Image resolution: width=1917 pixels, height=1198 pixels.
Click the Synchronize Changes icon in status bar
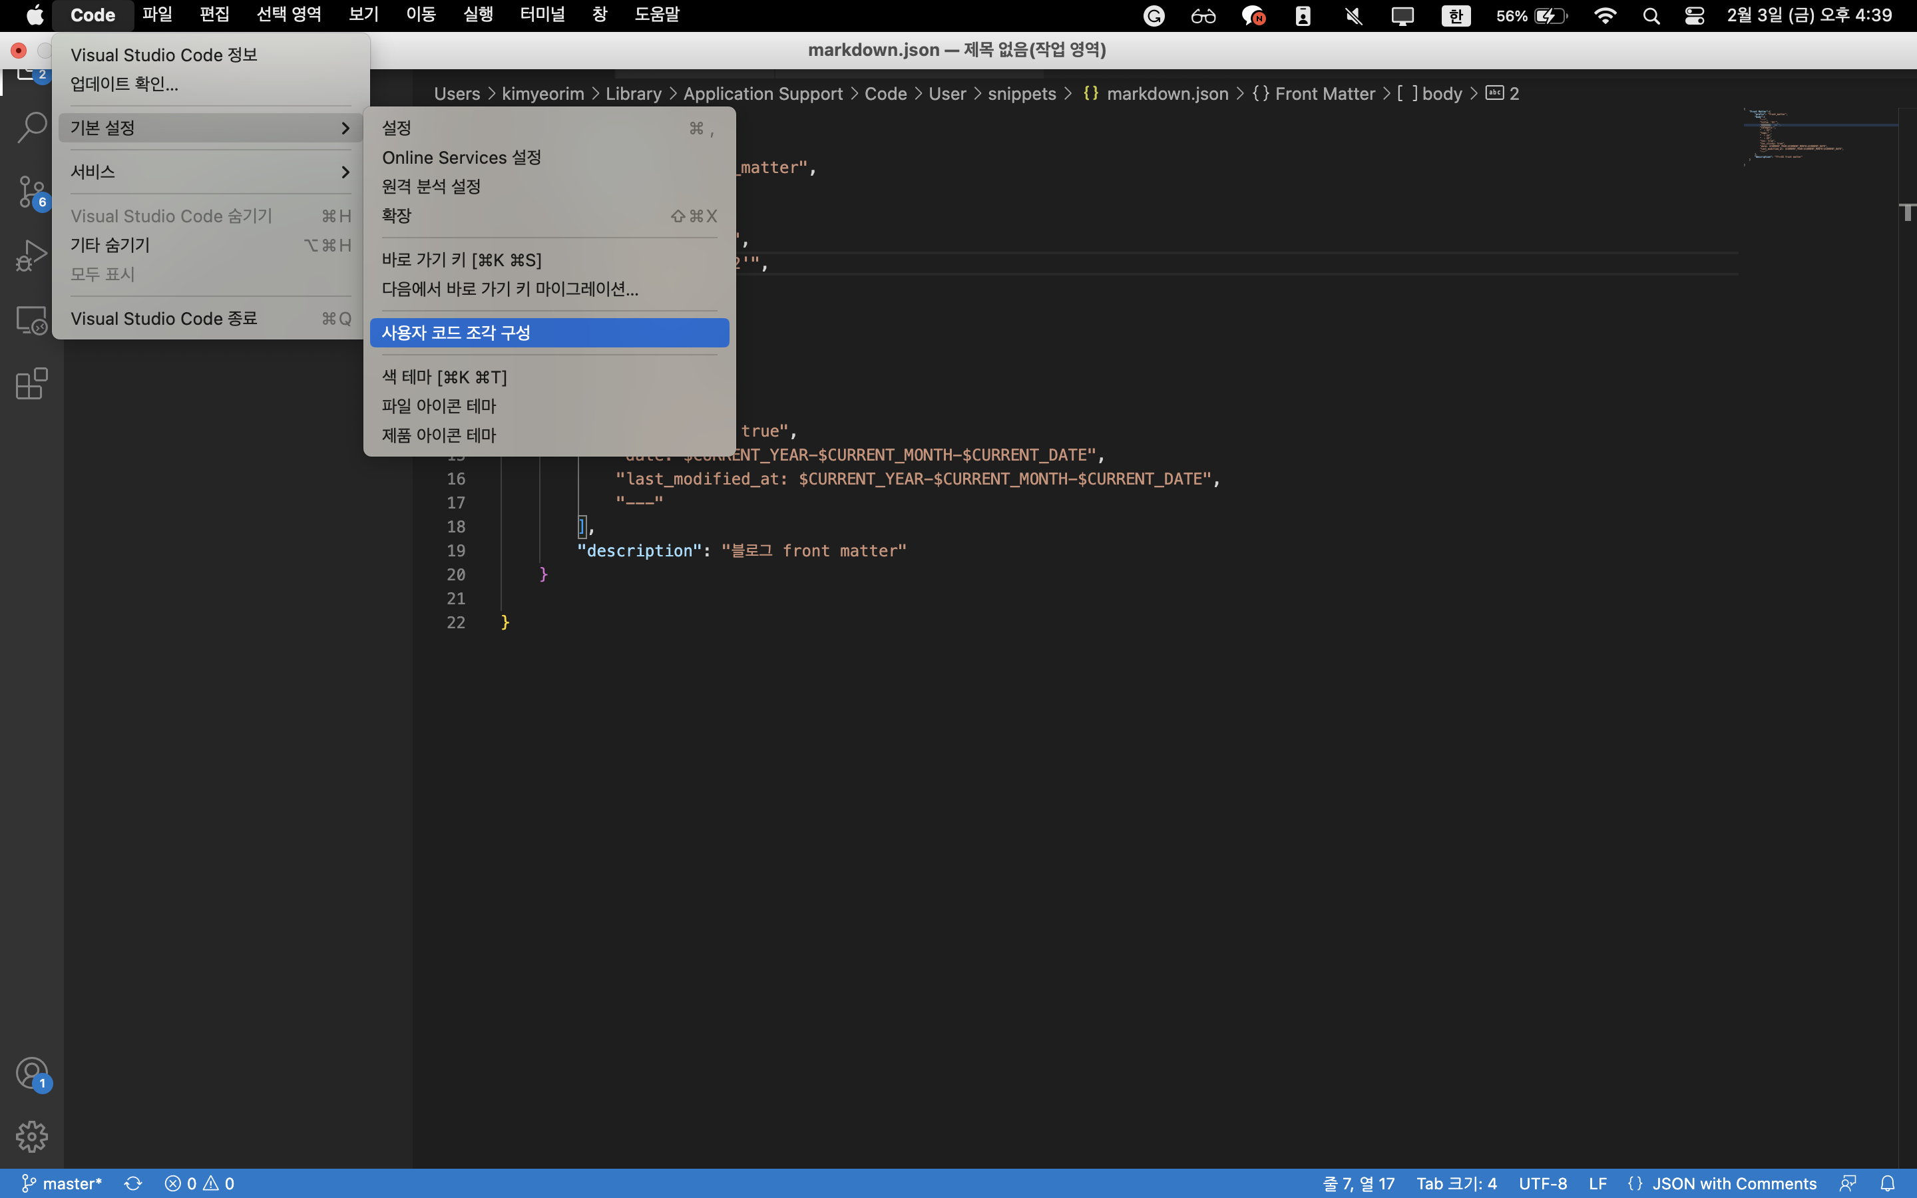[133, 1183]
